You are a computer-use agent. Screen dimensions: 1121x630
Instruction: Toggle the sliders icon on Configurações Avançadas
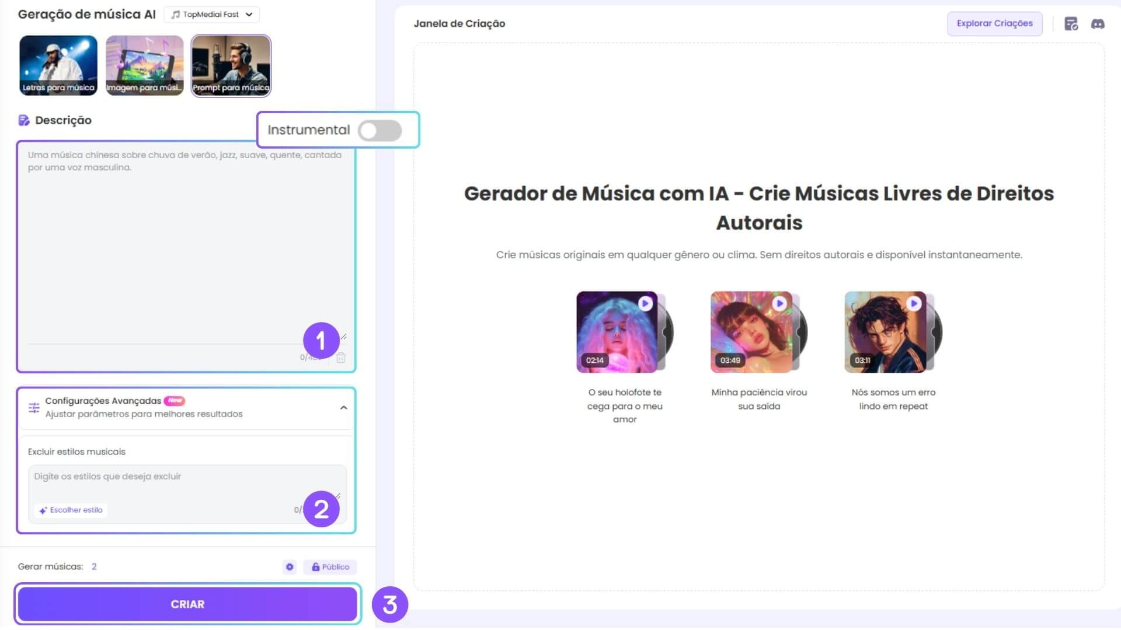pos(33,407)
